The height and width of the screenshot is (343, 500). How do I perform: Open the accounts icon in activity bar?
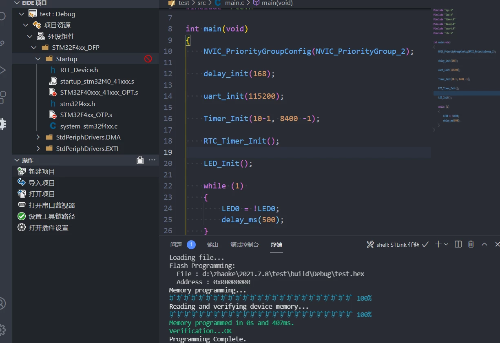[x=2, y=303]
